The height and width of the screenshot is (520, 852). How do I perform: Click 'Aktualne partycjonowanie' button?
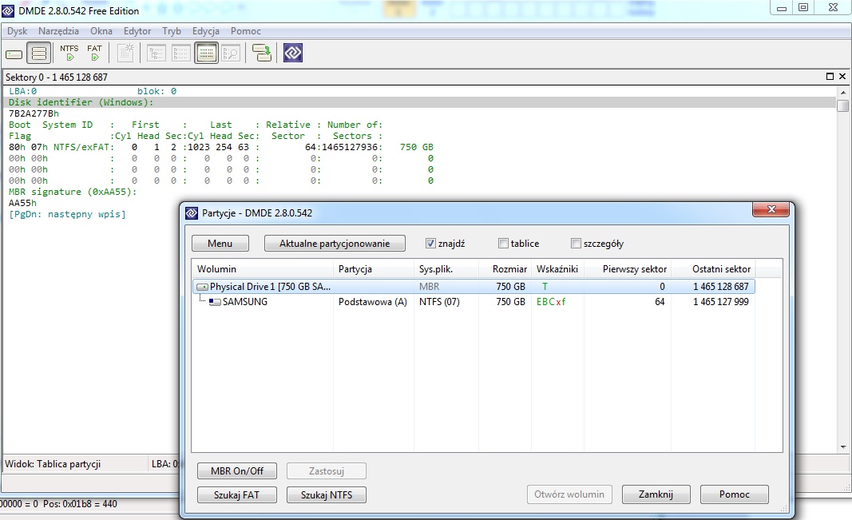click(335, 244)
